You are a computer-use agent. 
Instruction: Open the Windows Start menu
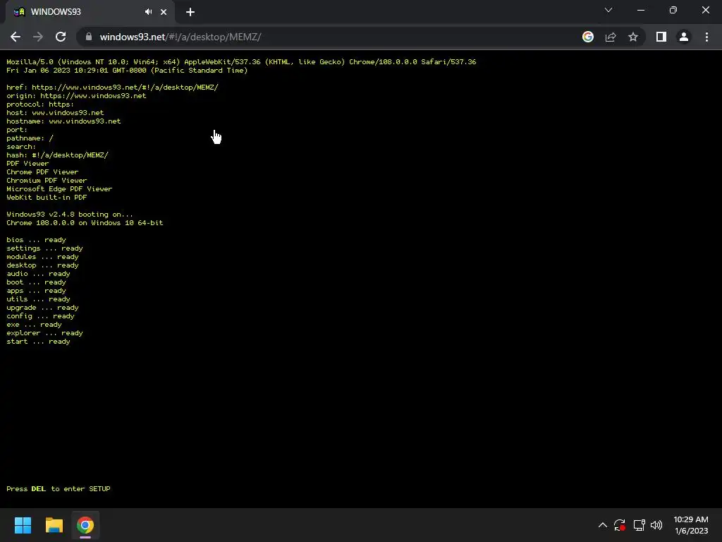pos(23,525)
